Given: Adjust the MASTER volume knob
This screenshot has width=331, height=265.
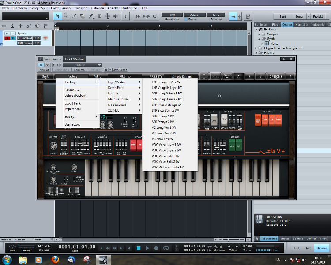Looking at the screenshot, I should 53,146.
